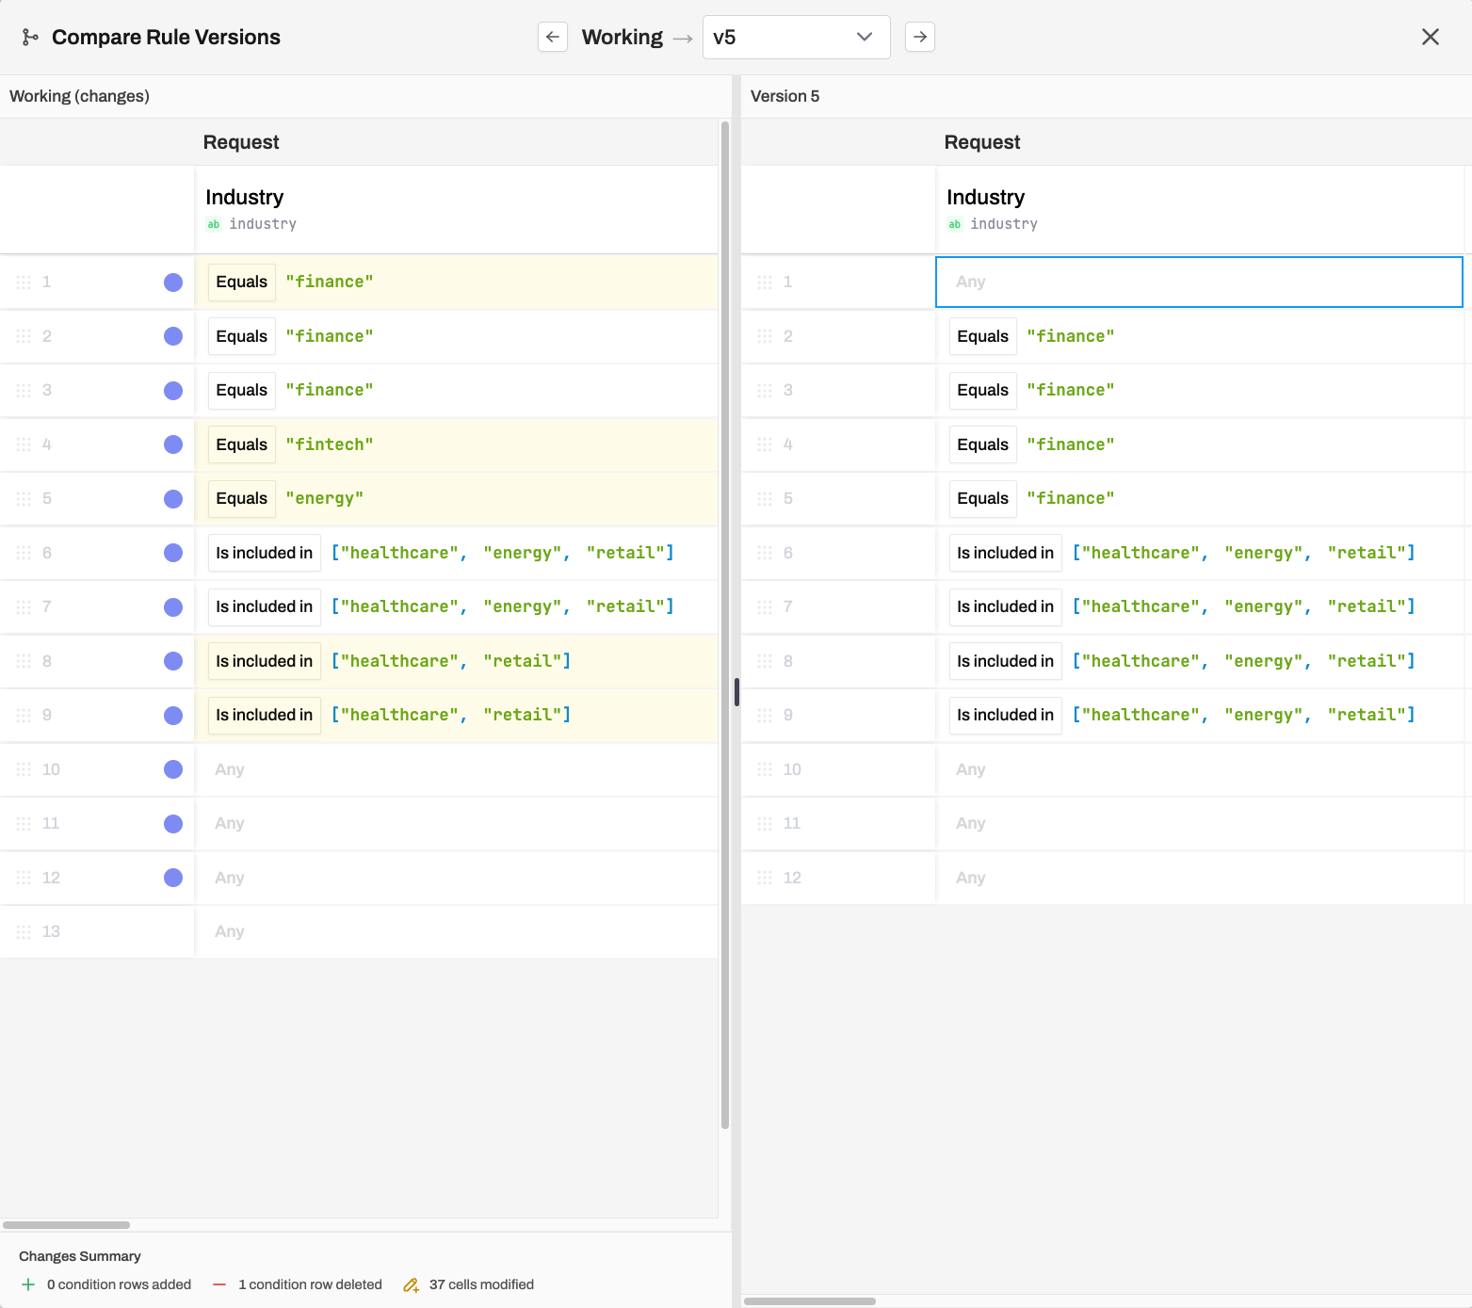This screenshot has width=1472, height=1308.
Task: Click the previous version arrow button
Action: coord(553,37)
